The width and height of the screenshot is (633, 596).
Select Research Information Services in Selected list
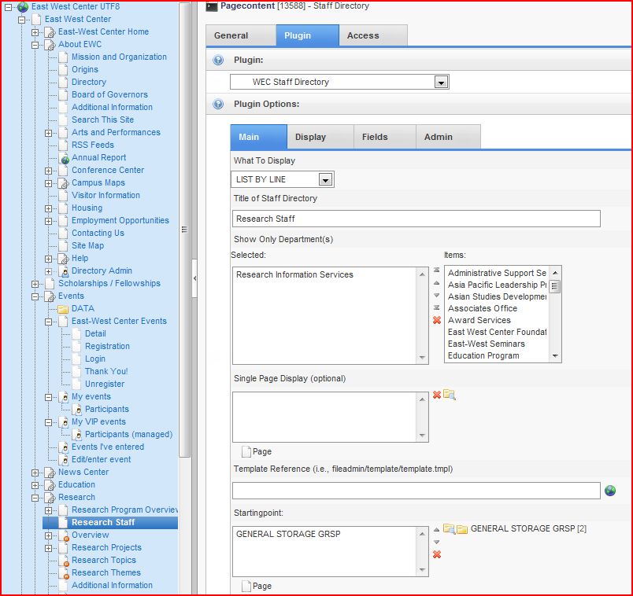(294, 274)
